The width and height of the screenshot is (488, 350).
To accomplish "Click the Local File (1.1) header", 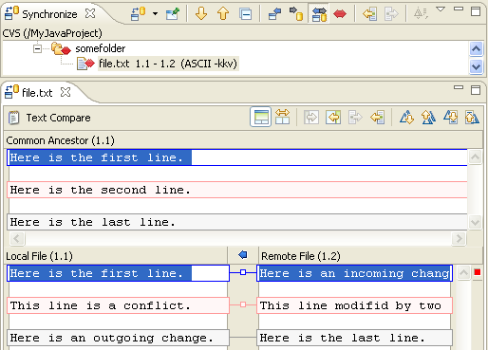I will (x=39, y=256).
